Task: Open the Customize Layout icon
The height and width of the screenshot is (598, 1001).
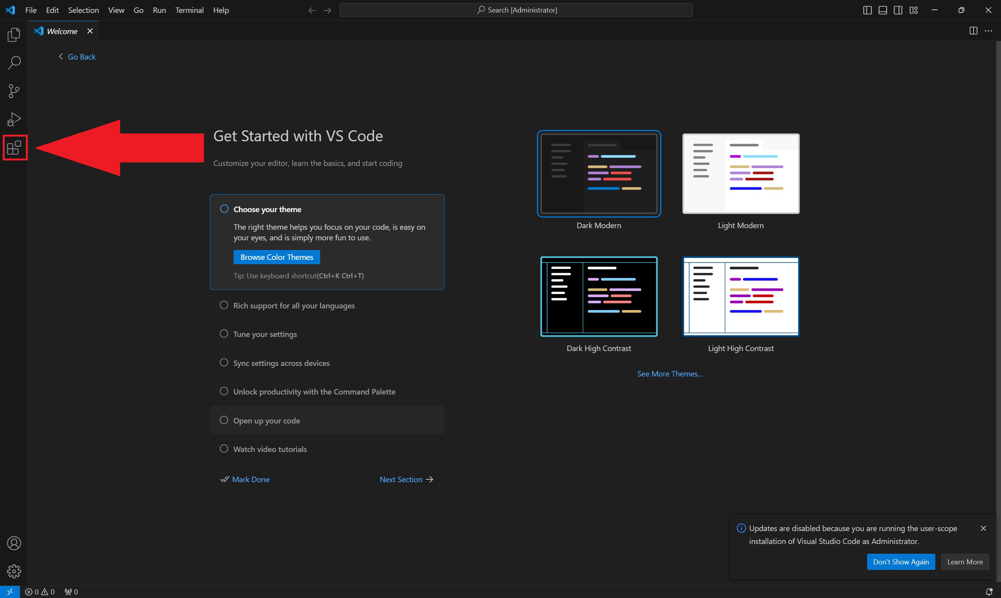Action: coord(914,10)
